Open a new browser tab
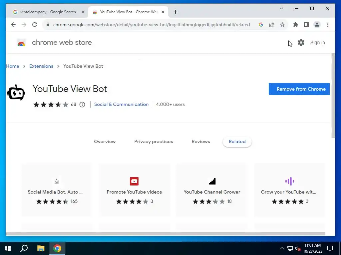341x255 pixels. pyautogui.click(x=175, y=12)
